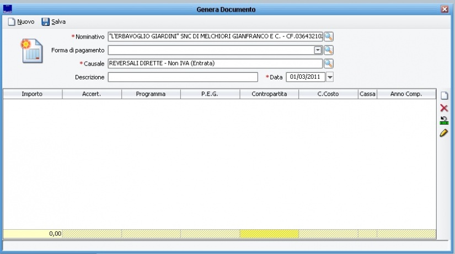Click the Programma column header

151,94
